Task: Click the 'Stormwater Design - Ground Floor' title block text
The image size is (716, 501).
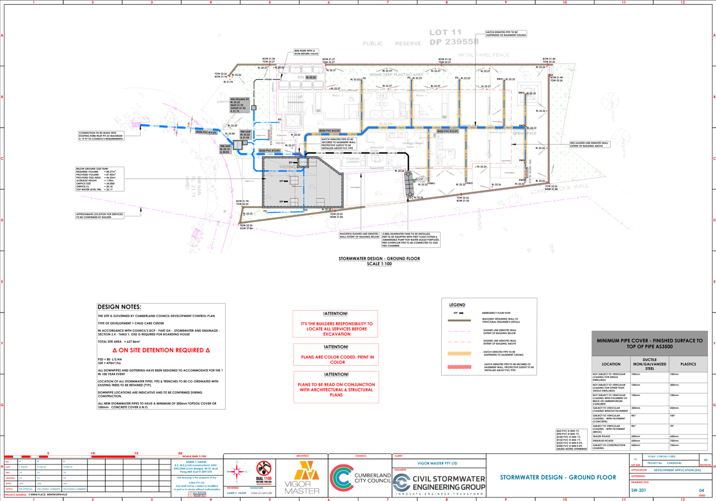Action: 558,477
